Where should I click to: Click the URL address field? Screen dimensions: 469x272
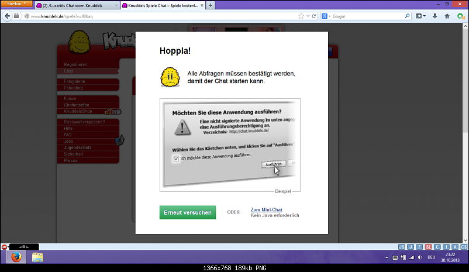163,16
